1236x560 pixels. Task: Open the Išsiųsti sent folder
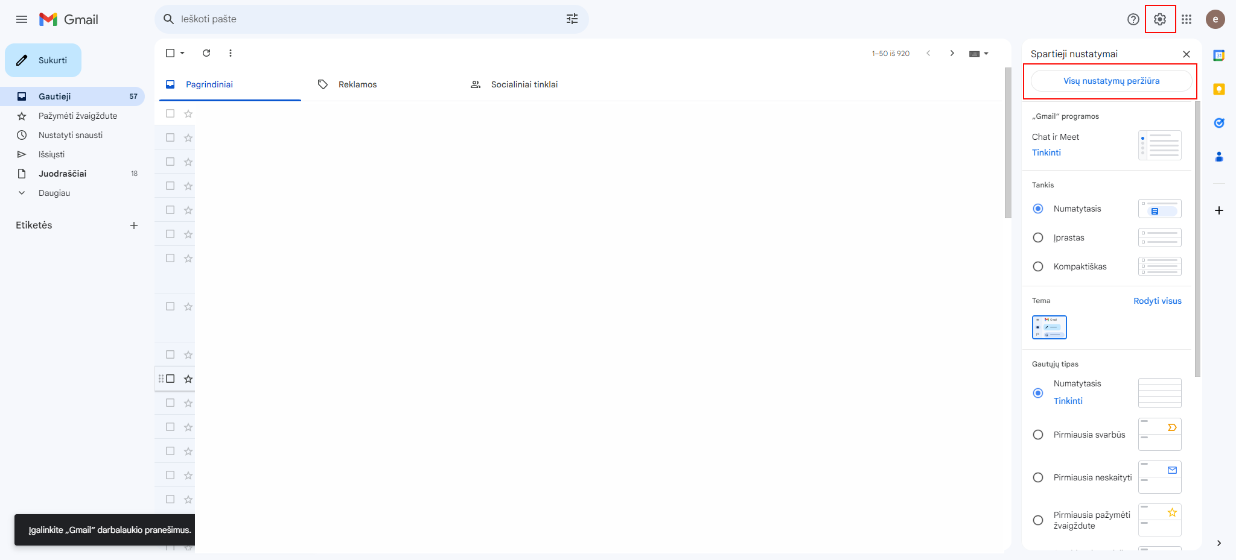pos(72,154)
